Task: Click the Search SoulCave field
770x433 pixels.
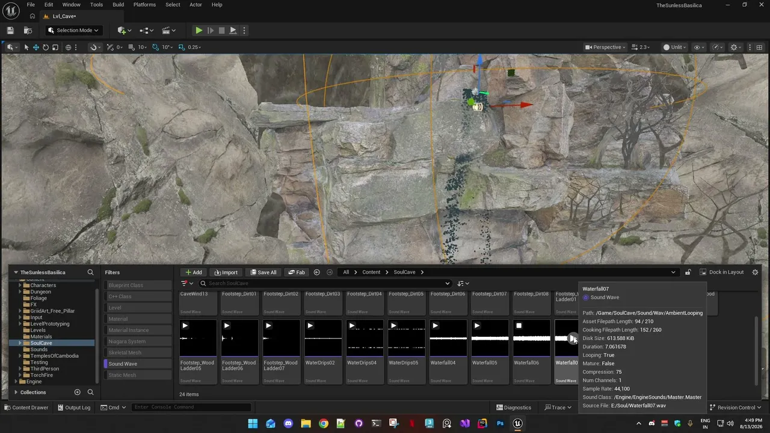Action: coord(325,283)
